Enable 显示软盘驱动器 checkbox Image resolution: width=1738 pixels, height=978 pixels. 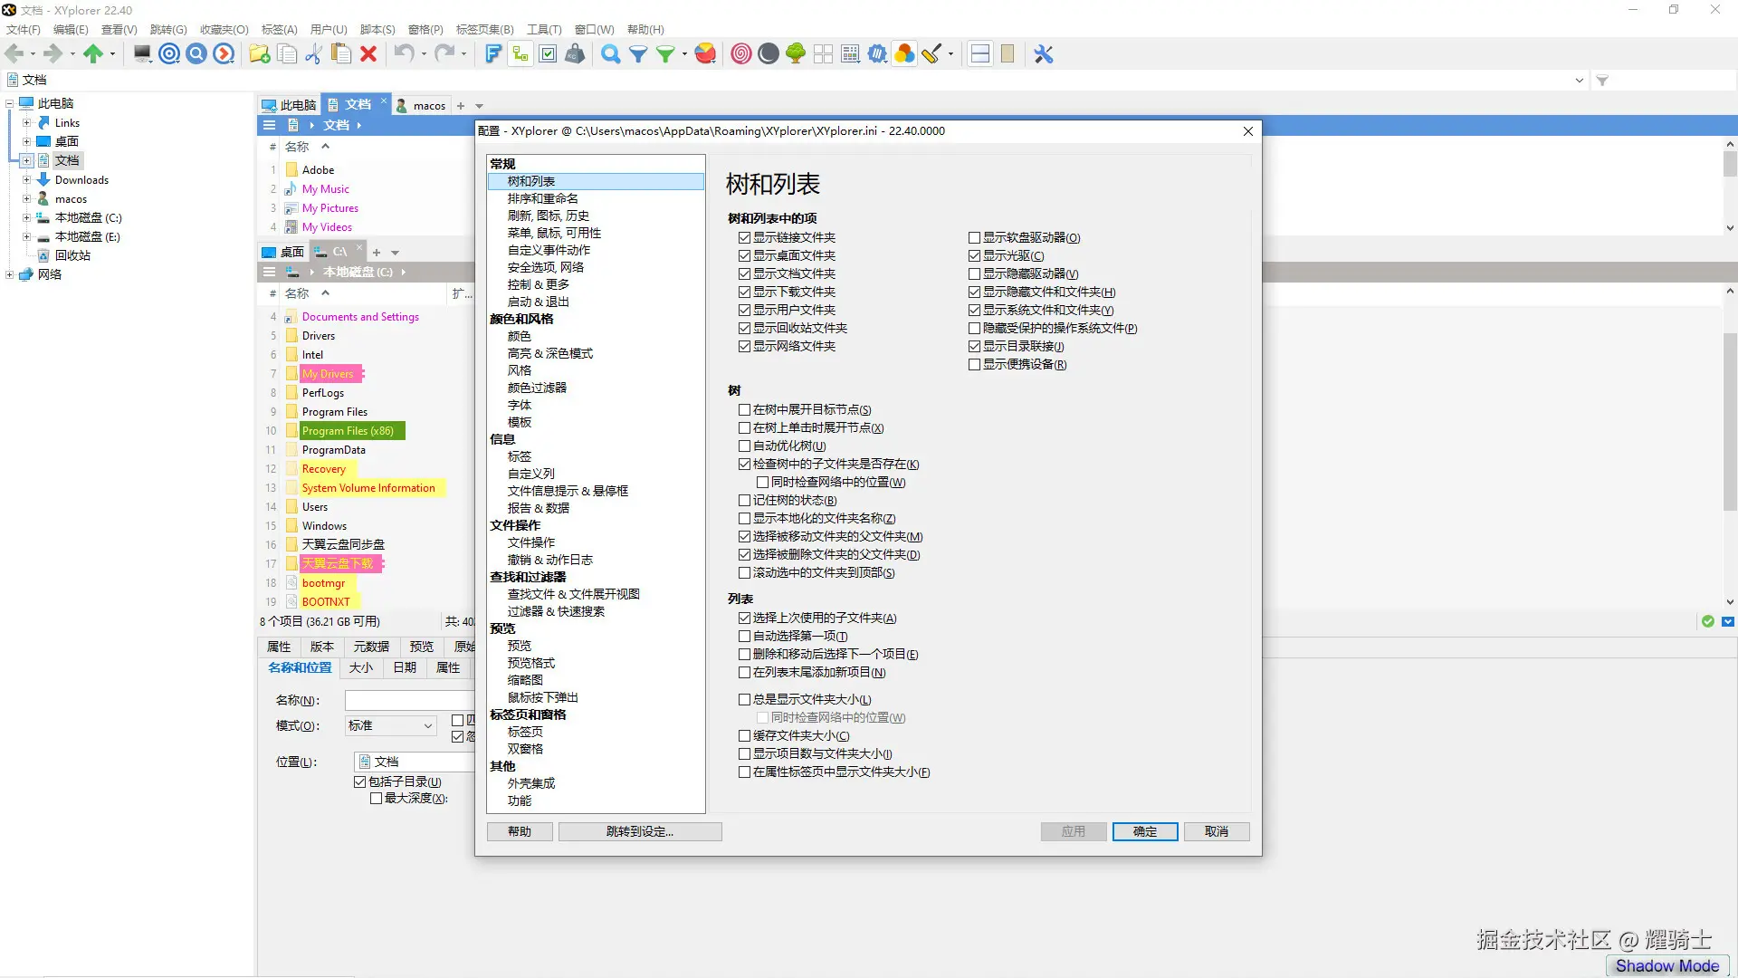tap(975, 238)
